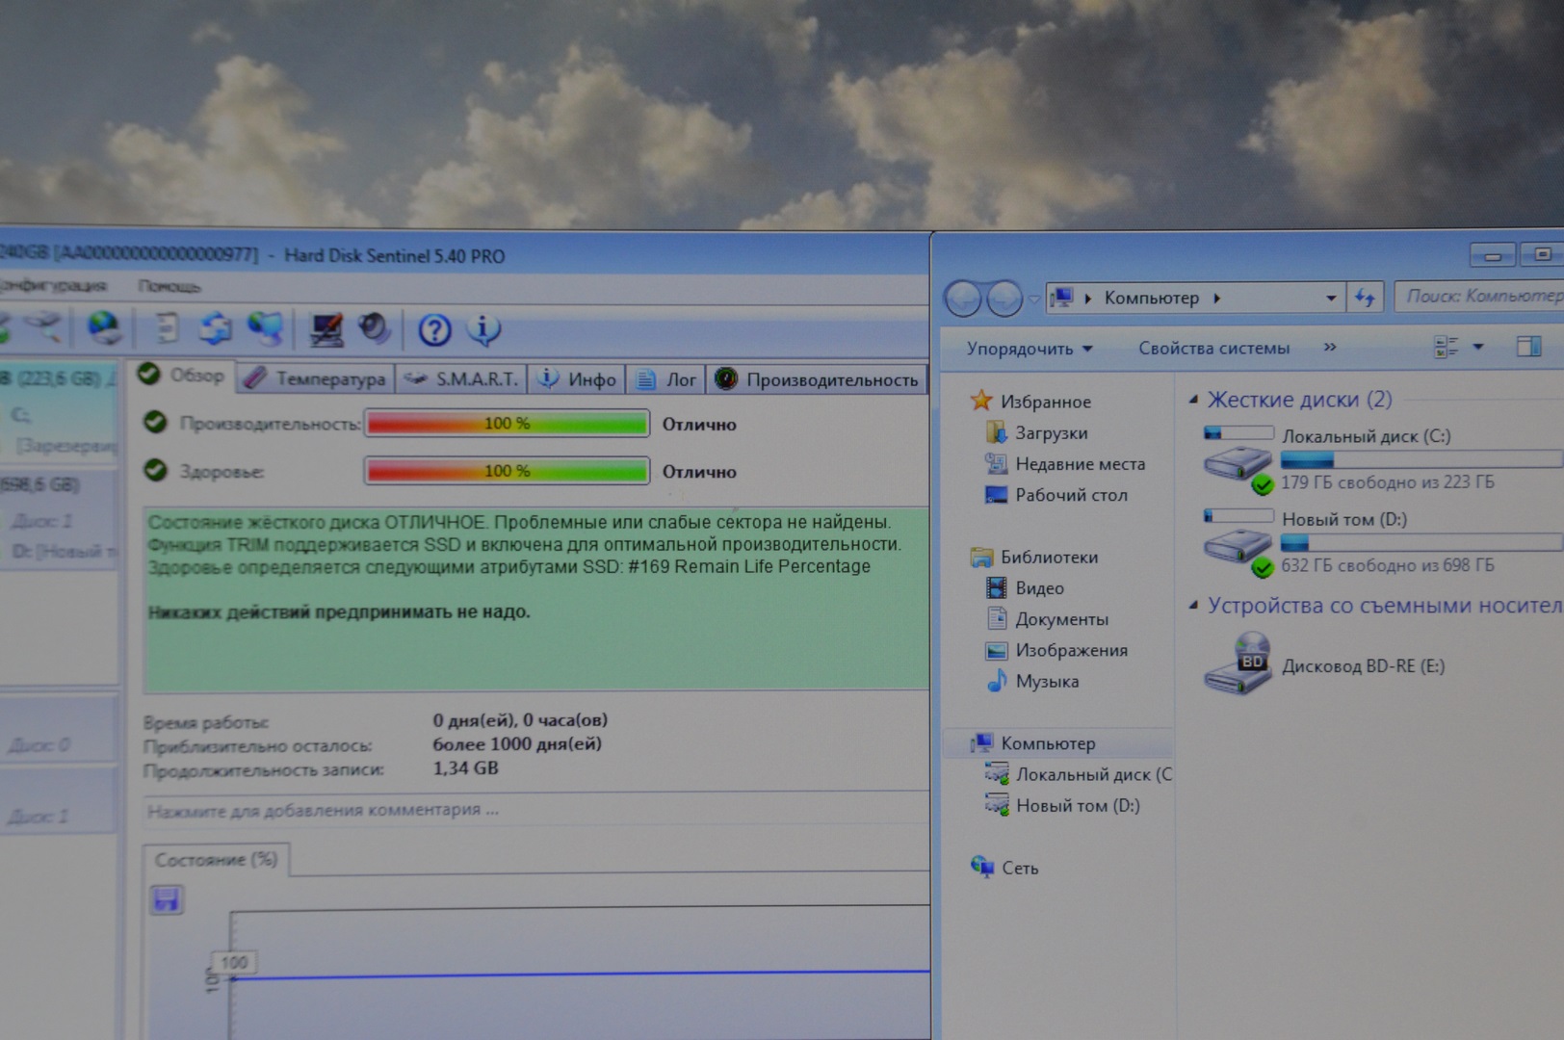Click the globe icon in Sentinel toolbar
This screenshot has width=1564, height=1040.
pyautogui.click(x=103, y=329)
